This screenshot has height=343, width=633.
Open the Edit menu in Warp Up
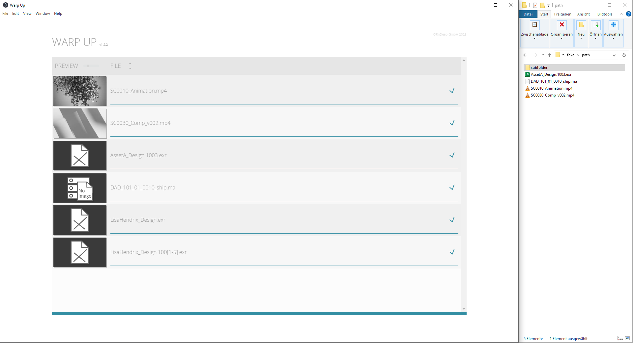[15, 14]
